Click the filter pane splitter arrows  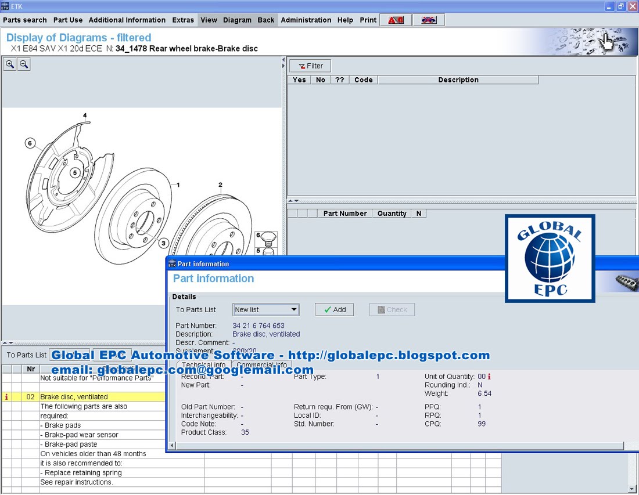pyautogui.click(x=294, y=201)
